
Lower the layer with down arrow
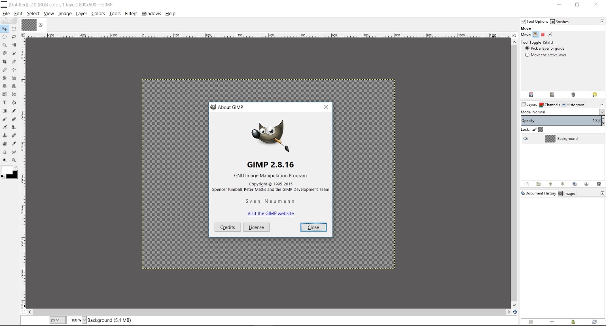[562, 184]
